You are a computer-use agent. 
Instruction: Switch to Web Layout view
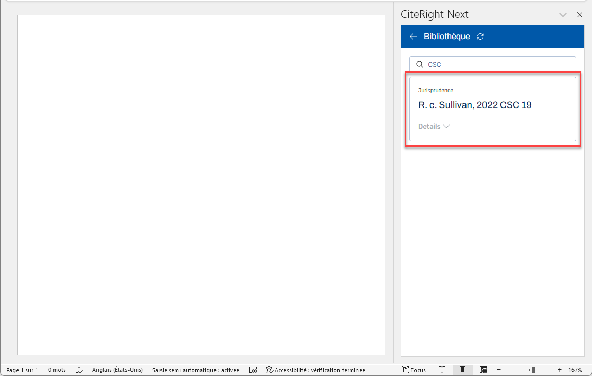click(483, 370)
